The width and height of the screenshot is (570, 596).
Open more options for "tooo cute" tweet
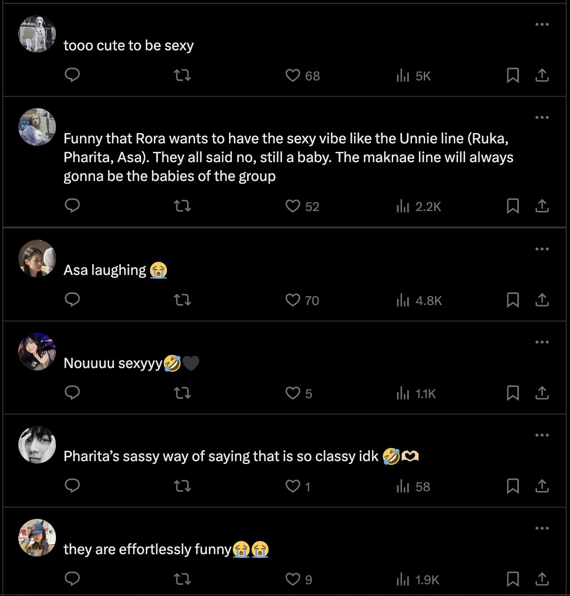point(542,24)
